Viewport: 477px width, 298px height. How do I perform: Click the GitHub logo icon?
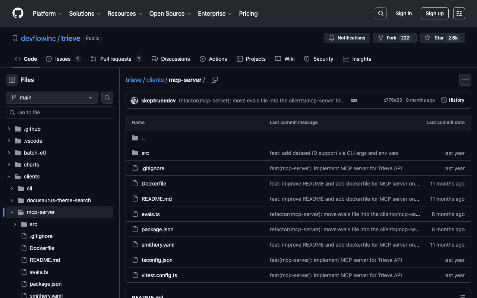pos(18,13)
